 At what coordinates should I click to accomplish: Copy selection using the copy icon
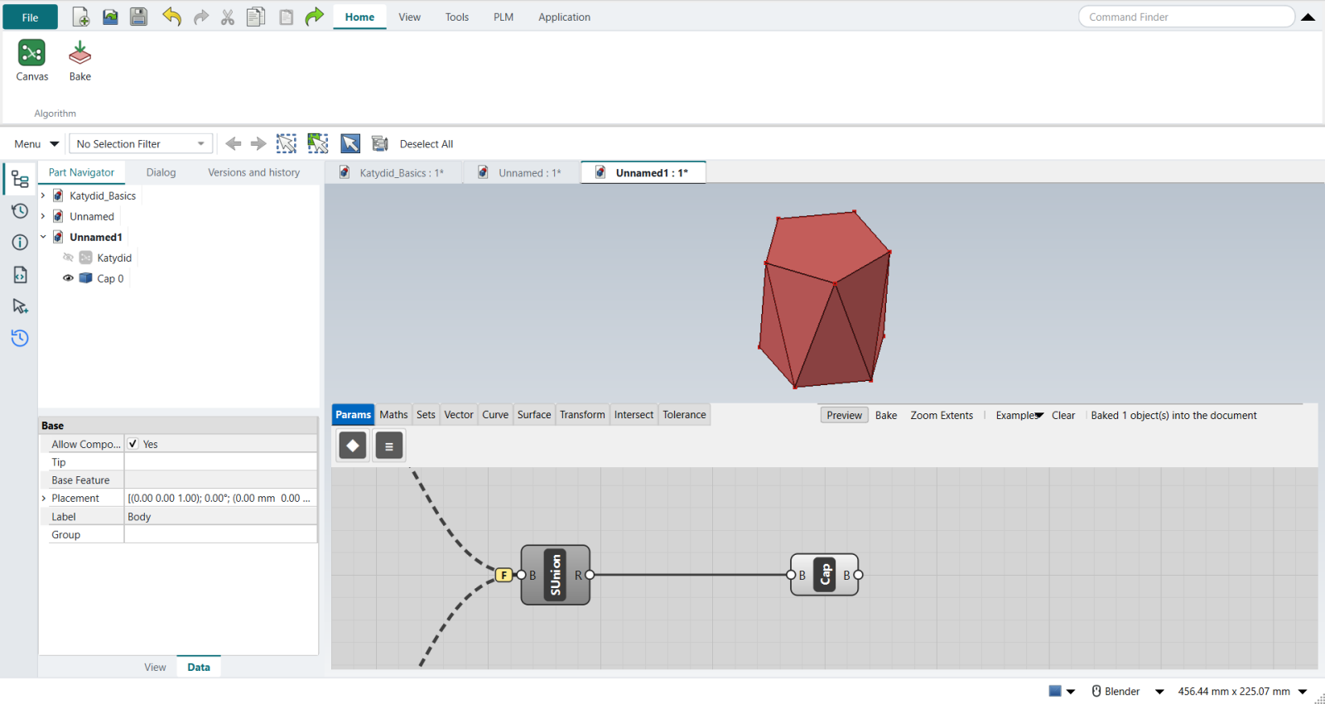[x=256, y=17]
